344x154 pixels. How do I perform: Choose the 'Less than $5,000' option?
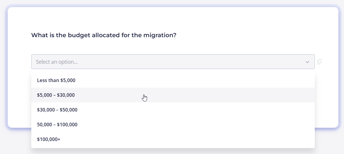173,80
